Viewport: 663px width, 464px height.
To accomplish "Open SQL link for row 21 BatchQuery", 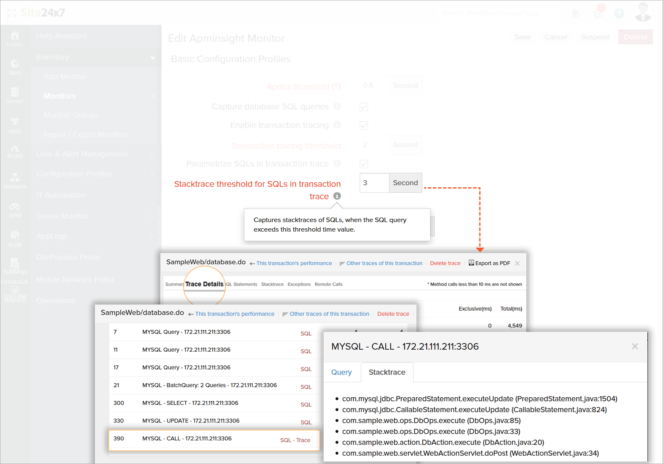I will pos(306,387).
